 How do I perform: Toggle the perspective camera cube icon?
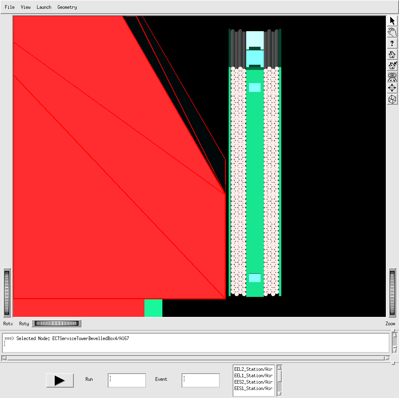point(392,99)
